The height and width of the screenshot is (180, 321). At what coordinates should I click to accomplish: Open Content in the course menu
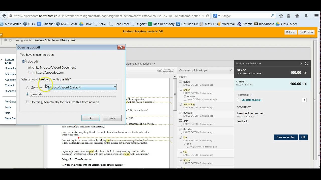pyautogui.click(x=10, y=85)
